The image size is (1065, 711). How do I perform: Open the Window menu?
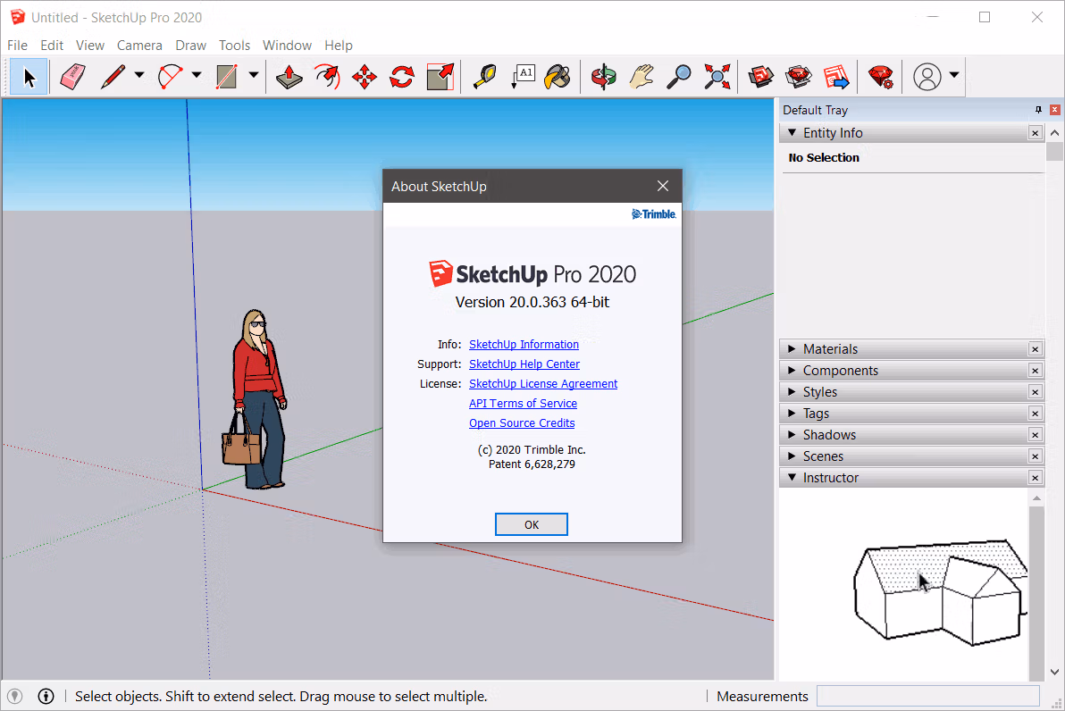[x=288, y=46]
